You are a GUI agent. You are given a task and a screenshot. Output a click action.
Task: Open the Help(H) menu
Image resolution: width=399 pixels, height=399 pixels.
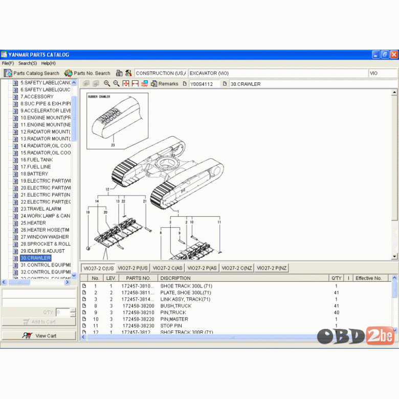[49, 63]
